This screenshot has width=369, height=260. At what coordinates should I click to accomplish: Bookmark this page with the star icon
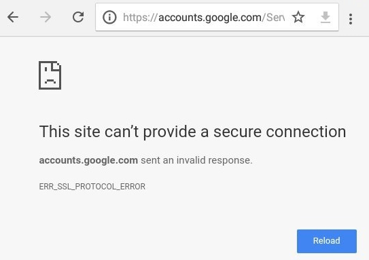(x=298, y=17)
